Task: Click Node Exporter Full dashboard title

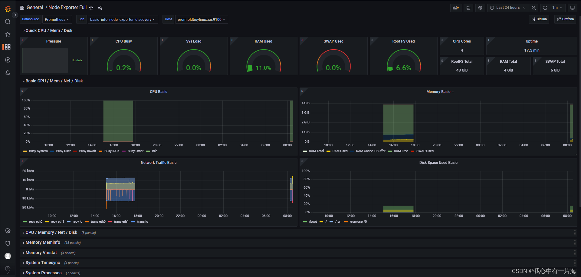Action: [67, 8]
